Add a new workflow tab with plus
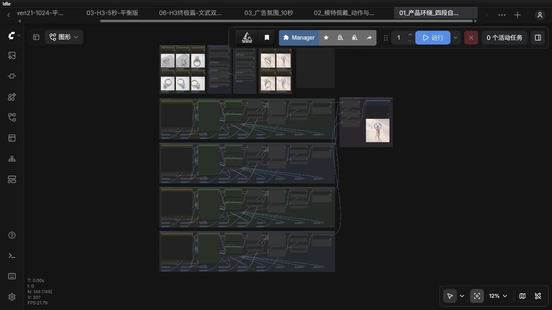Screen dimensions: 552x310 pyautogui.click(x=517, y=15)
